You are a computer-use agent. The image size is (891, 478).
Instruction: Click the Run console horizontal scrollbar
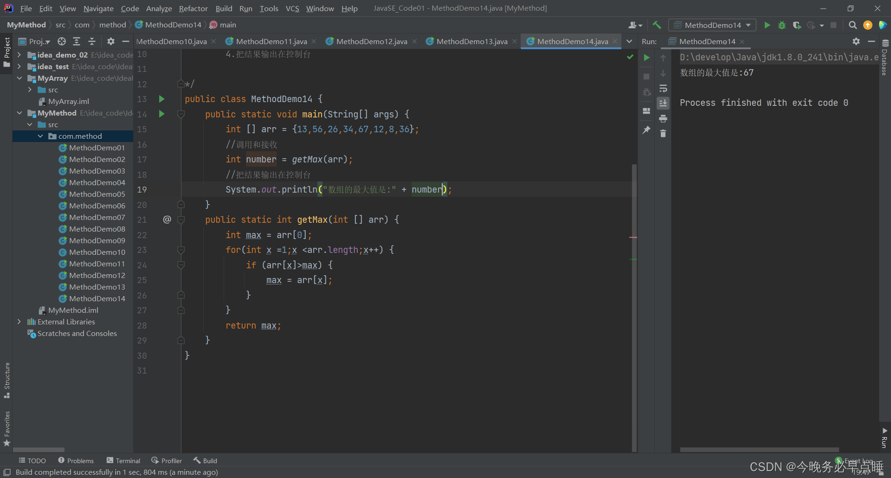pyautogui.click(x=759, y=450)
